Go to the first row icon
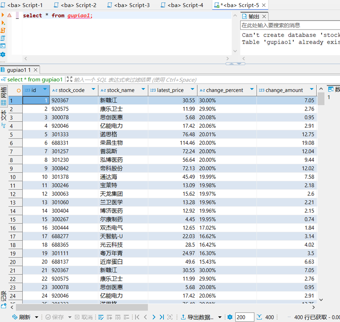 (x=137, y=317)
